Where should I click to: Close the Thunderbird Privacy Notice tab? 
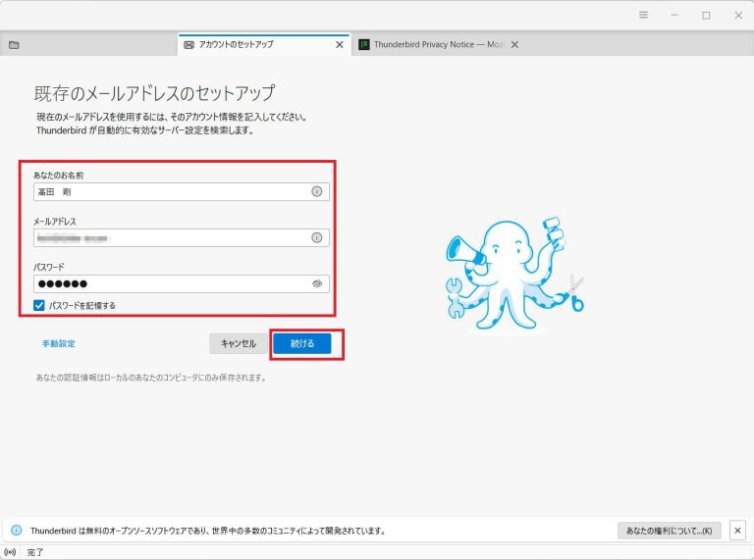click(514, 45)
